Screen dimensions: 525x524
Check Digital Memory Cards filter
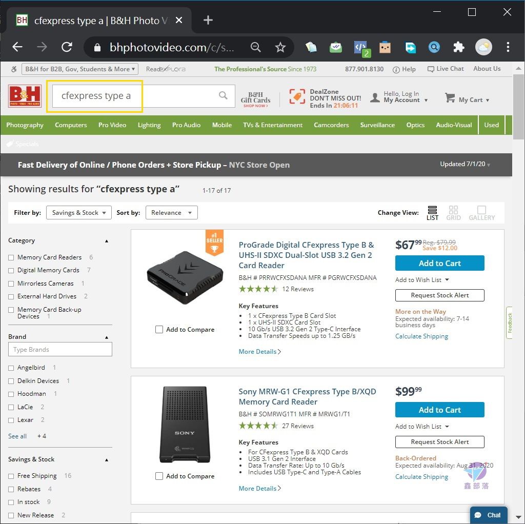tap(11, 270)
